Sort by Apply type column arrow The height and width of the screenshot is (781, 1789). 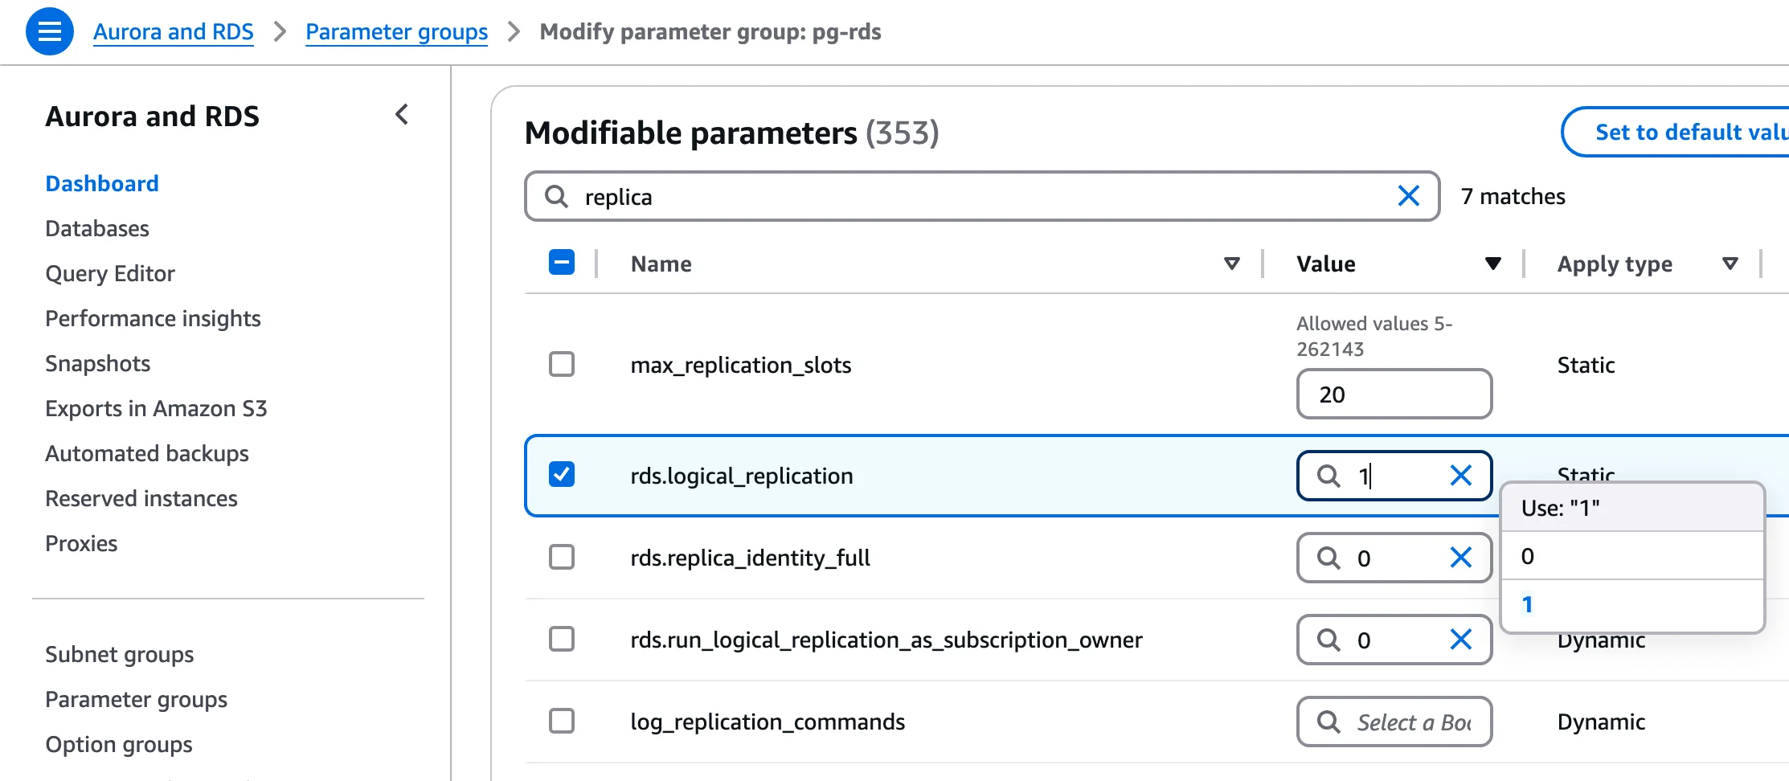click(1730, 264)
